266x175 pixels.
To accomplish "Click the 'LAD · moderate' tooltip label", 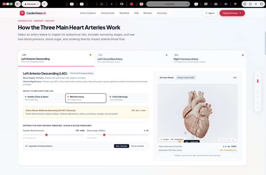I will pyautogui.click(x=192, y=141).
